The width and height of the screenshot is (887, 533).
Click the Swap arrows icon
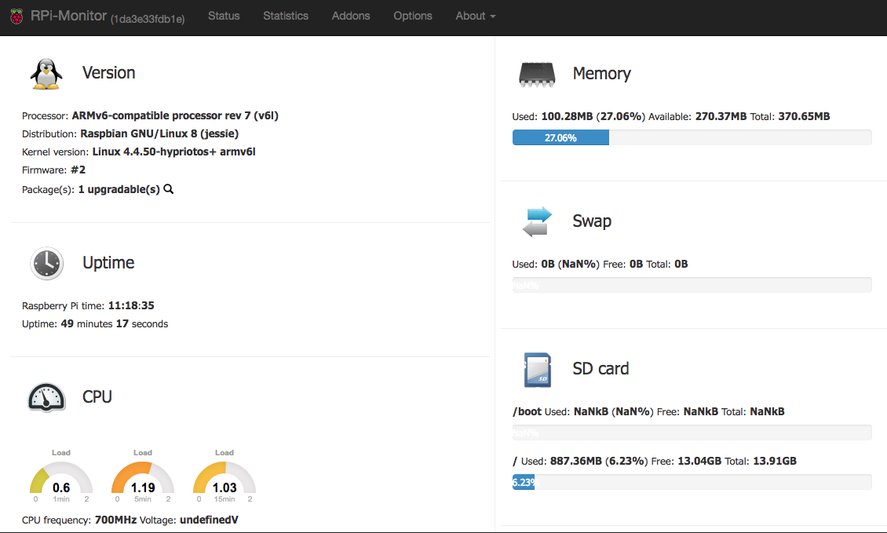pyautogui.click(x=537, y=221)
